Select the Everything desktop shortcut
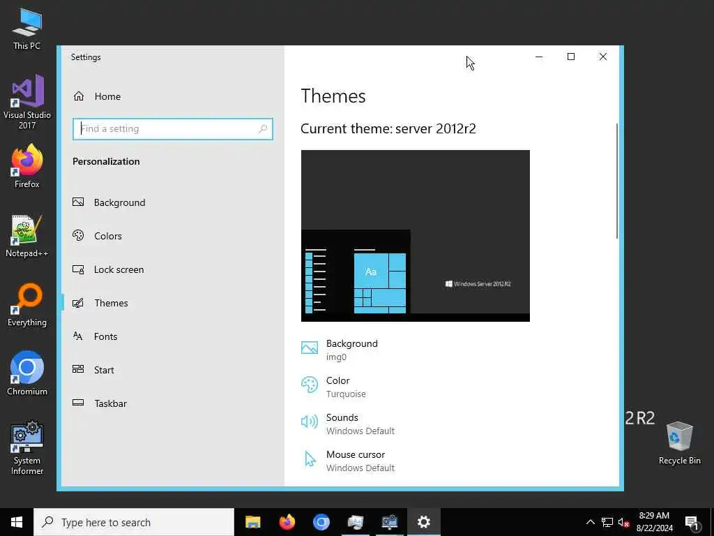 [x=27, y=305]
